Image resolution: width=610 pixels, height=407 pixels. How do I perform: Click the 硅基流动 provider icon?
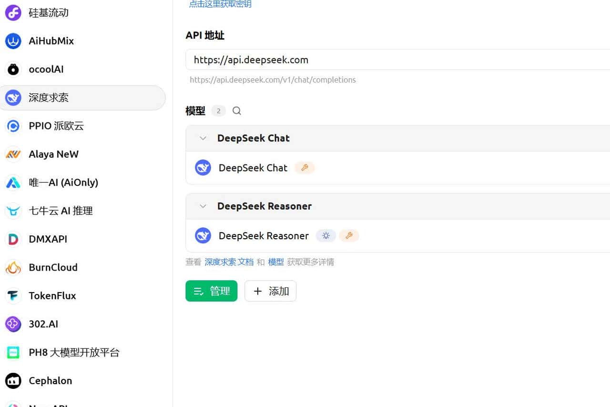13,12
